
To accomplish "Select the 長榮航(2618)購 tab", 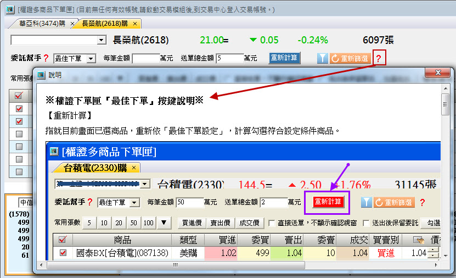I will 105,24.
